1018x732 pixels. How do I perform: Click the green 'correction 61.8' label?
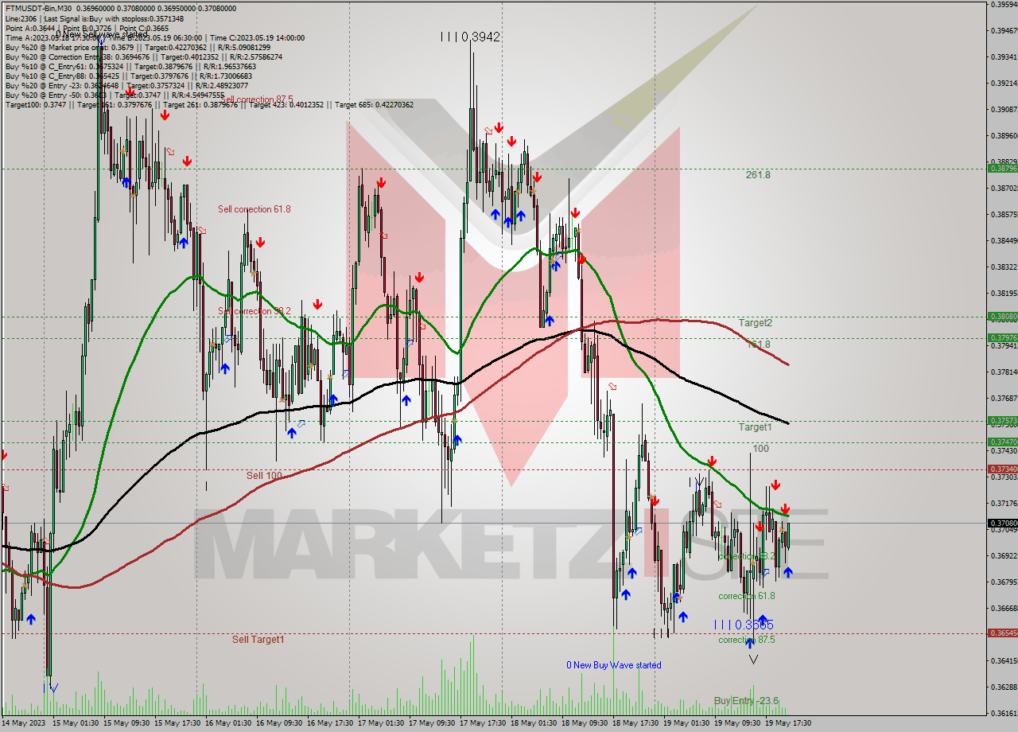pos(747,596)
